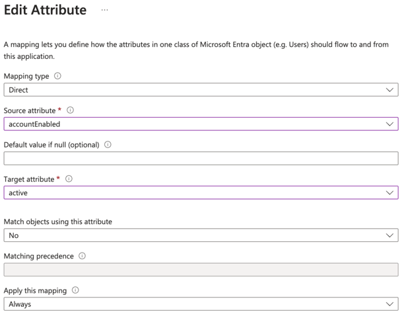Click the Match objects No chevron arrow

point(390,235)
